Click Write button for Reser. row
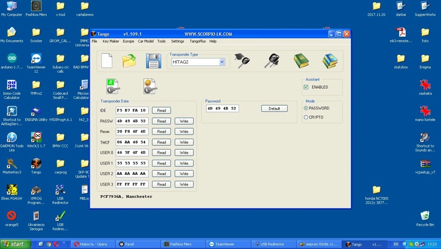Screen dimensions: 441x249 tap(184, 132)
